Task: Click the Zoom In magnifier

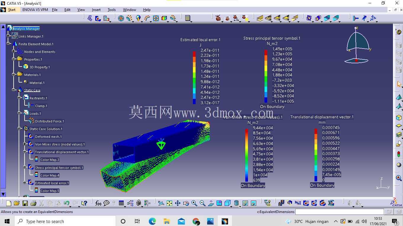Action: 194,203
